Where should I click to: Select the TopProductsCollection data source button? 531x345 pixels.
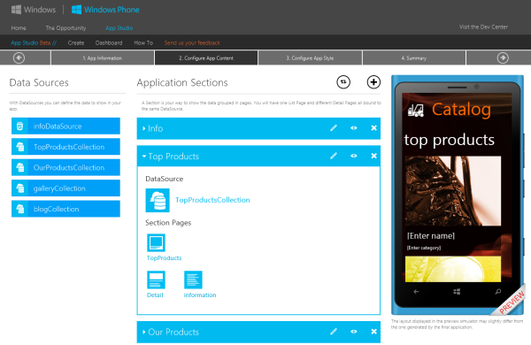click(x=65, y=147)
